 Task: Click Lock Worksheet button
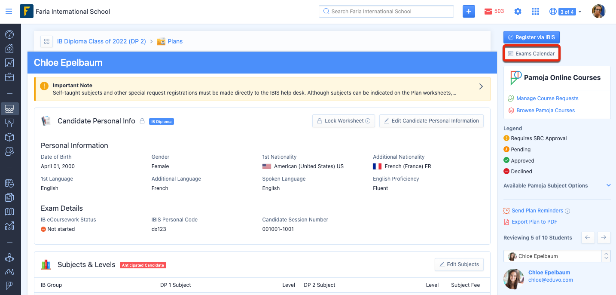[x=344, y=121]
